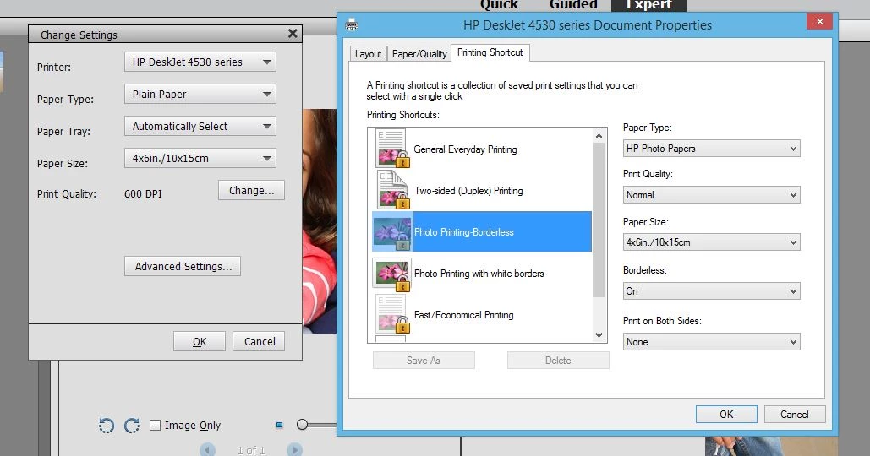Image resolution: width=870 pixels, height=456 pixels.
Task: Click the Photo Printing-Borderless shortcut icon
Action: point(392,231)
